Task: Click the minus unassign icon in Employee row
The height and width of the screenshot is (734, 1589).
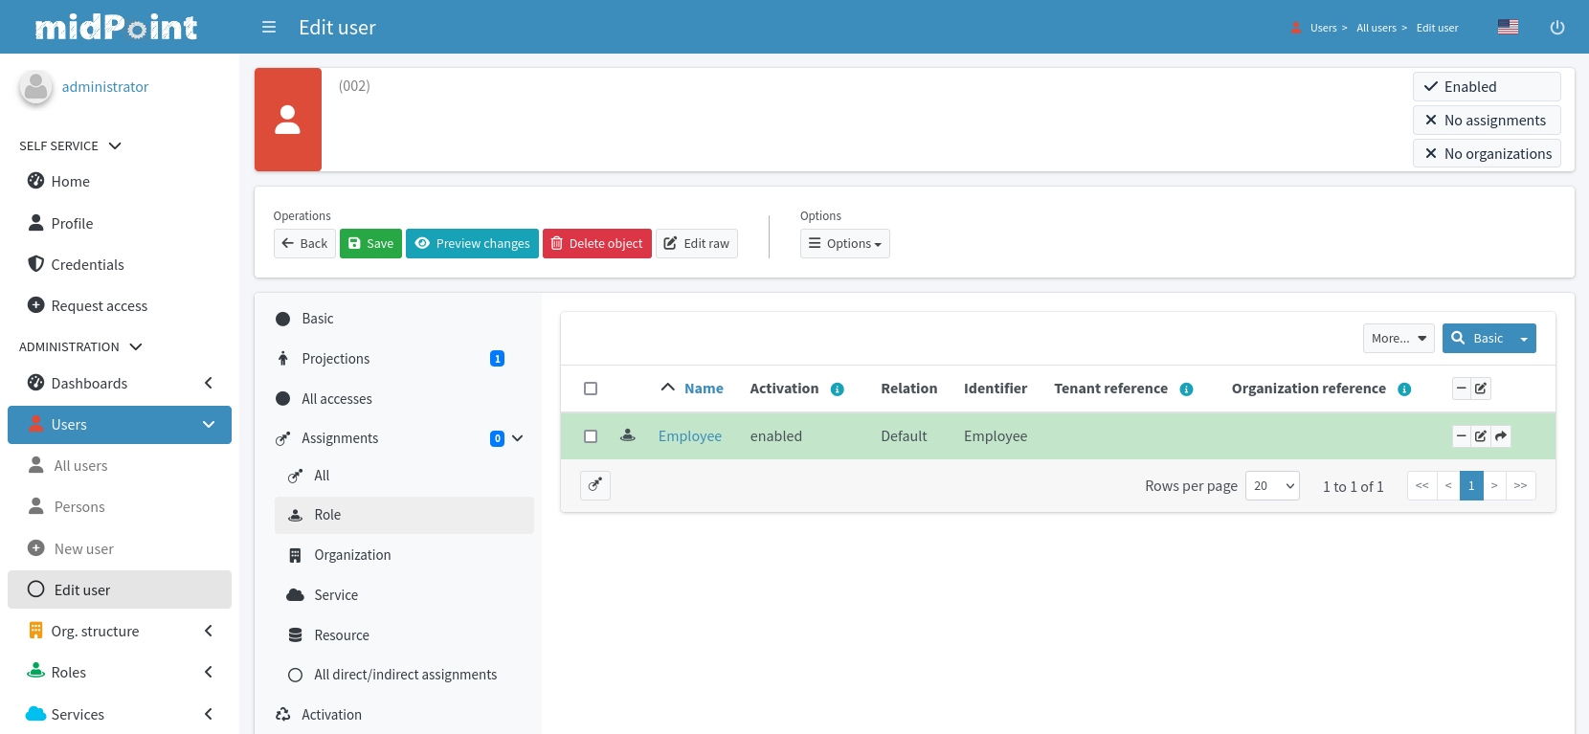Action: (1462, 436)
